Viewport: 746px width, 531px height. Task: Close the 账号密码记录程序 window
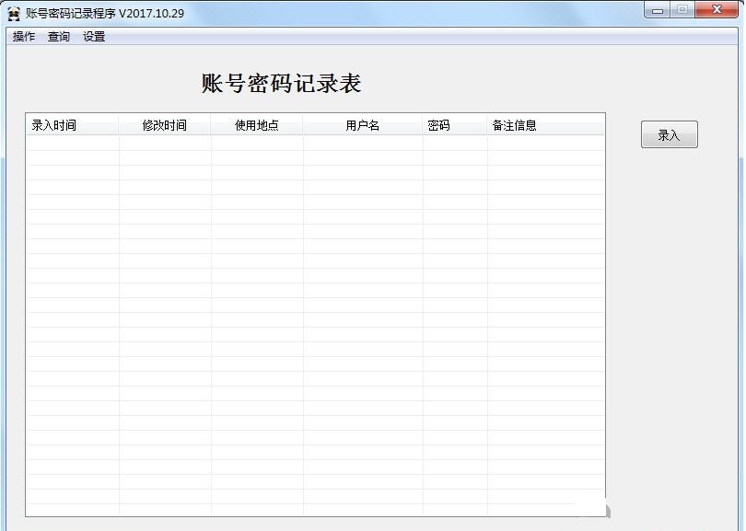click(x=716, y=10)
